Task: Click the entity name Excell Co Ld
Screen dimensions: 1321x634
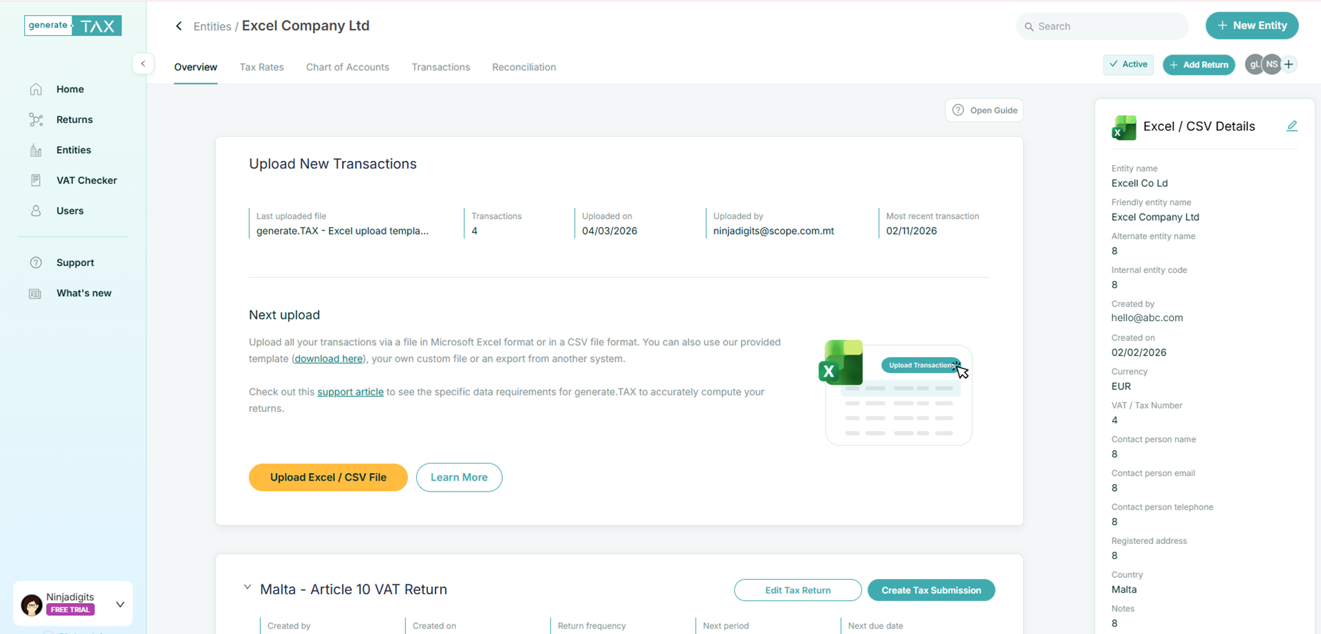Action: coord(1139,184)
